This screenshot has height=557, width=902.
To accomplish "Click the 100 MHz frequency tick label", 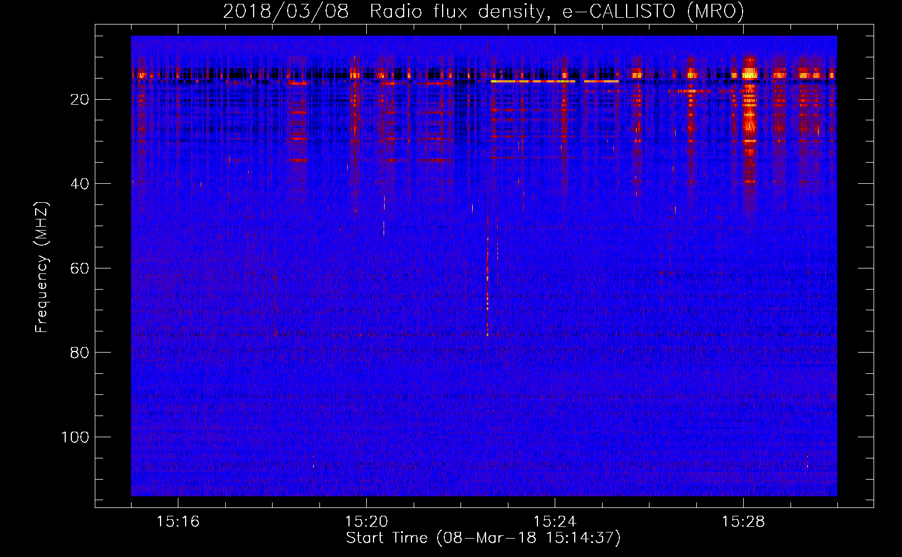I will click(75, 437).
